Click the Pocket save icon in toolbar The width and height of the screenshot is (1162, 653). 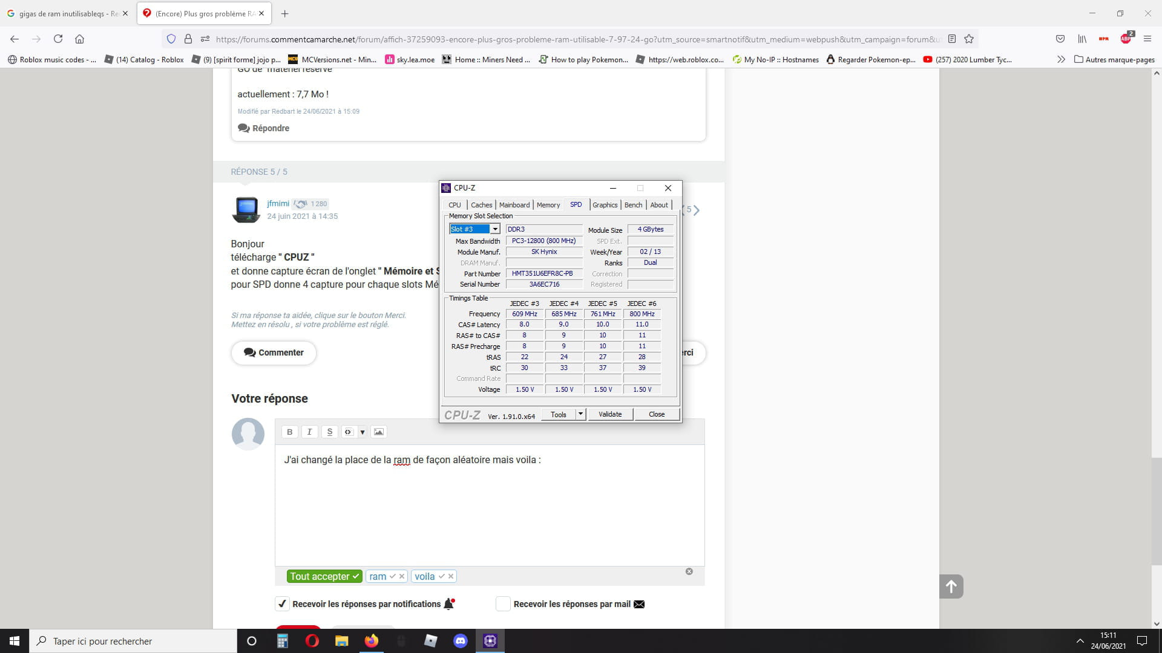[x=1060, y=39]
